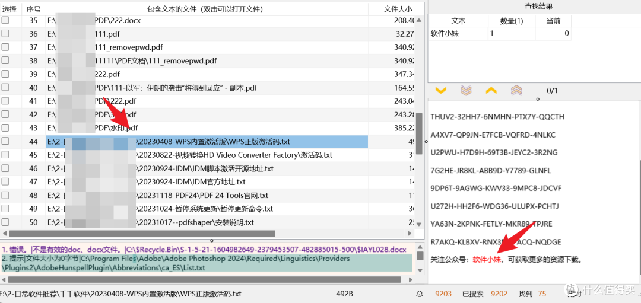Viewport: 641px width, 303px height.
Task: Jump to first match with double up arrow
Action: tap(516, 90)
